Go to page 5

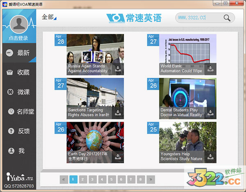click(112, 179)
